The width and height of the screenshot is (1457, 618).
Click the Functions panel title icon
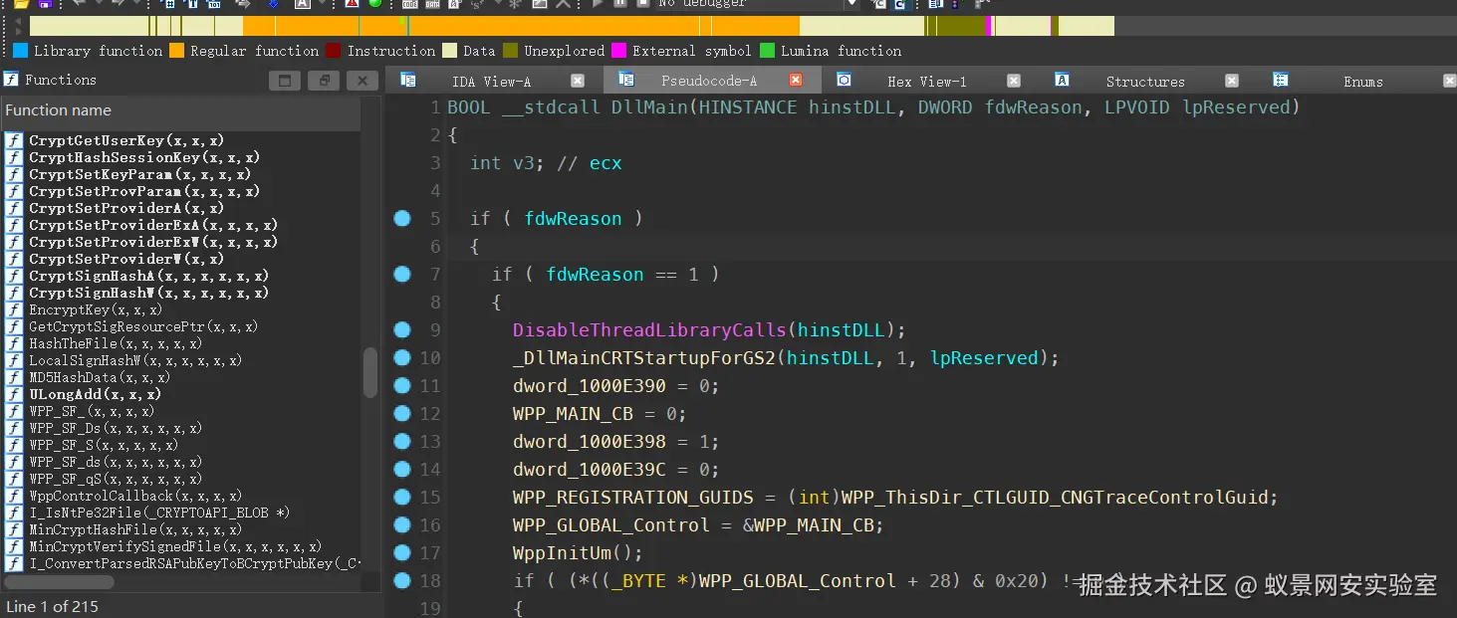pos(11,80)
